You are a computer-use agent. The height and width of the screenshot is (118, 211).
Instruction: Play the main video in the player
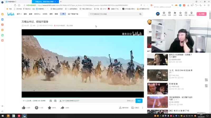coord(83,63)
